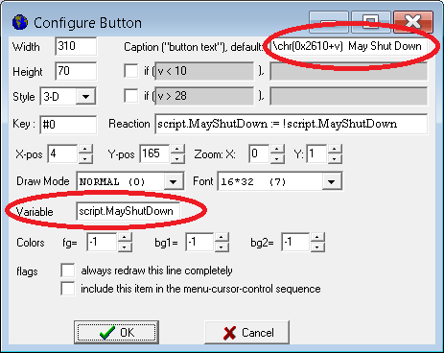This screenshot has width=444, height=353.
Task: Confirm with the OK button
Action: coord(116,333)
